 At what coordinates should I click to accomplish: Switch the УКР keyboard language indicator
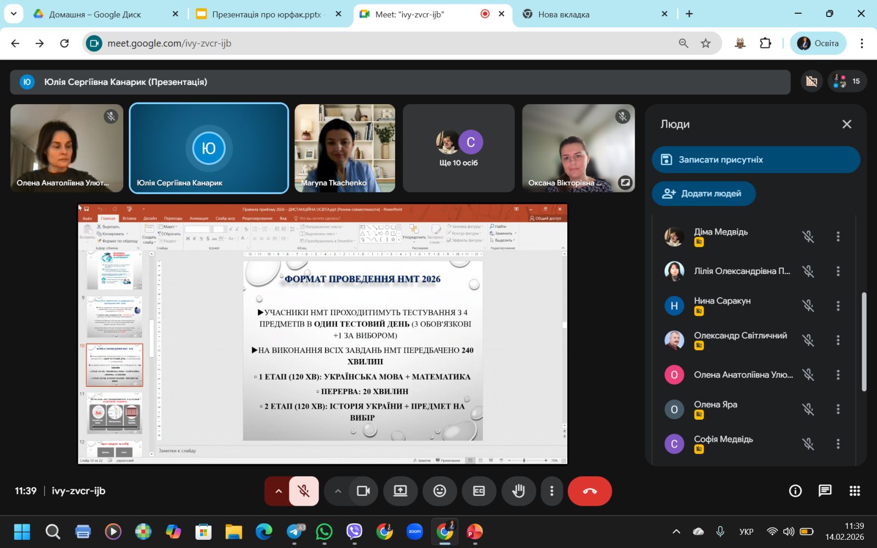click(x=746, y=532)
